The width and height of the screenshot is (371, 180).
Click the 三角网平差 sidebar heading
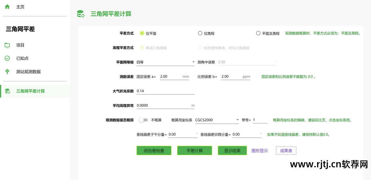pos(20,29)
